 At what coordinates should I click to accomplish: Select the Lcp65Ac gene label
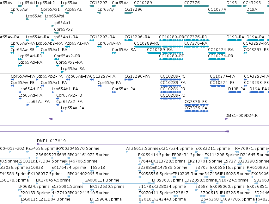[x=34, y=16]
